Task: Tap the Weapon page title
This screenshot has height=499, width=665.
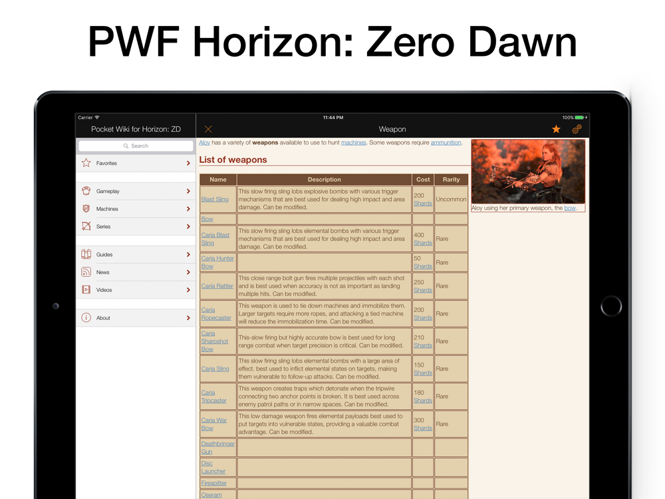Action: (x=392, y=129)
